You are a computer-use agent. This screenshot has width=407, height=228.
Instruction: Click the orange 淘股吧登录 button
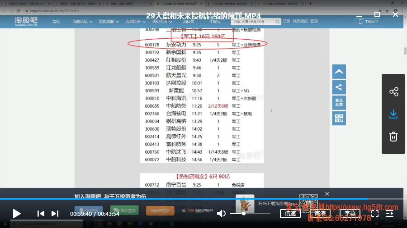(160, 210)
